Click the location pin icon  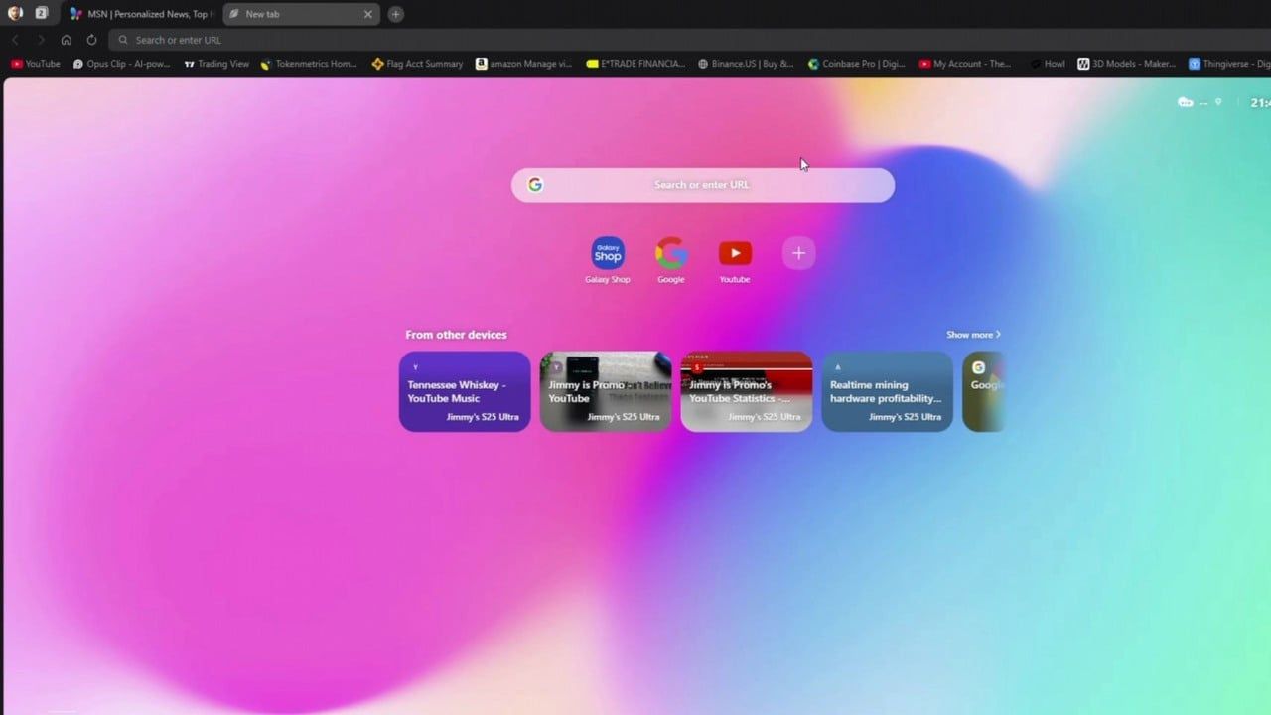[x=1218, y=102]
